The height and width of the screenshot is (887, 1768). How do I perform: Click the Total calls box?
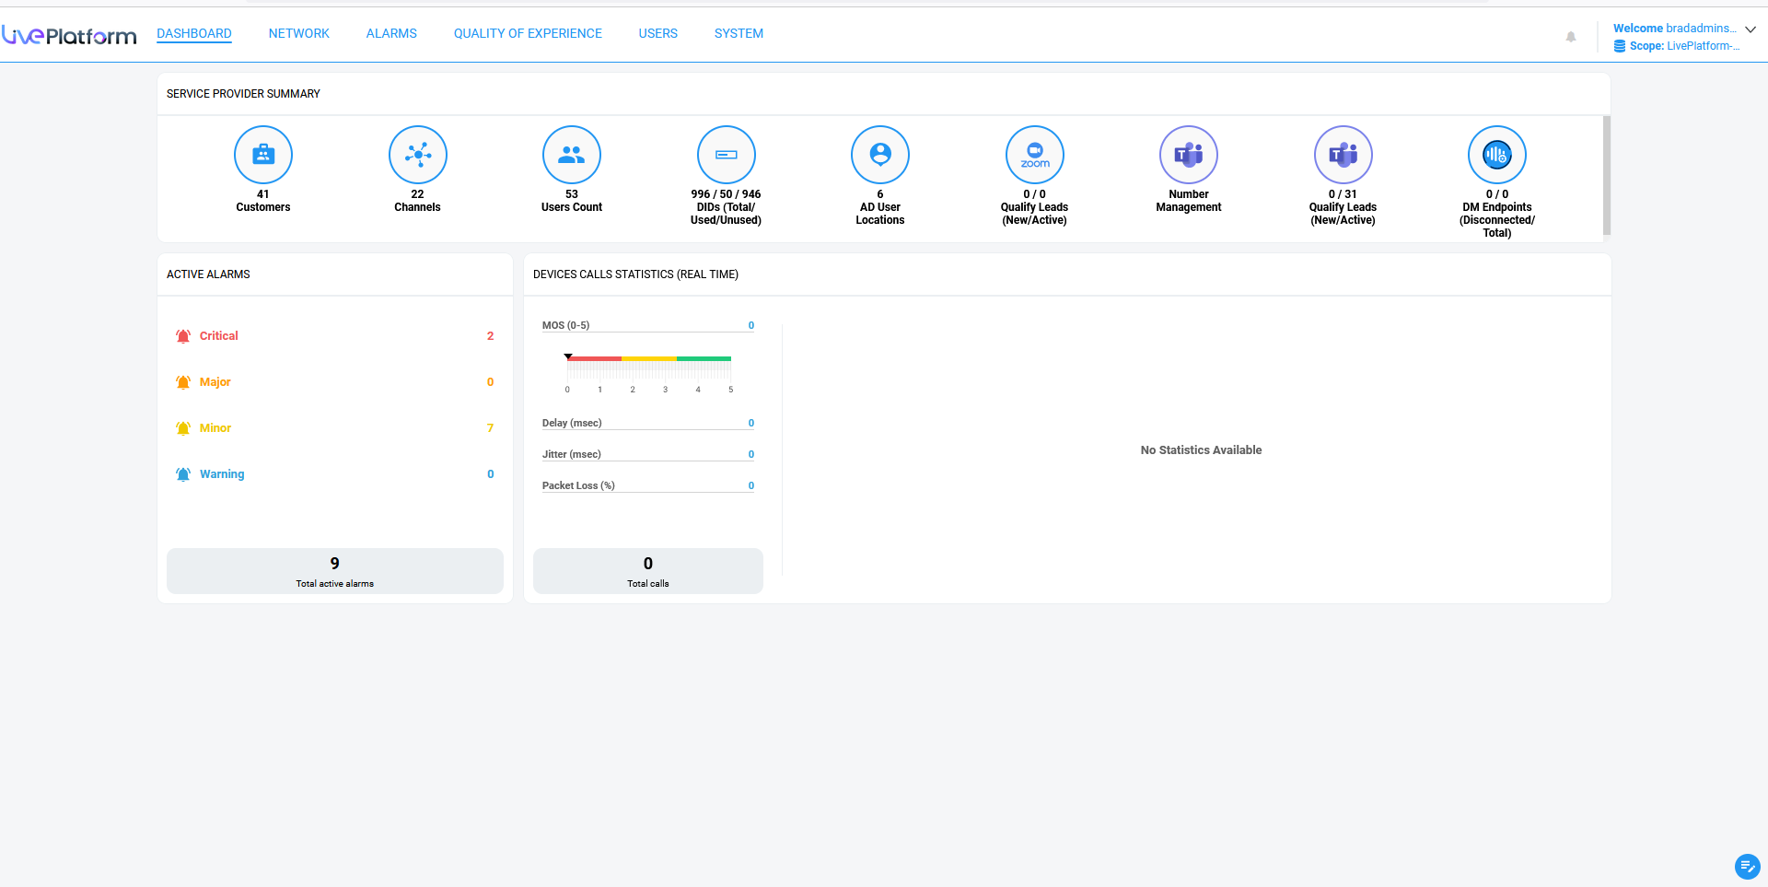pyautogui.click(x=648, y=571)
